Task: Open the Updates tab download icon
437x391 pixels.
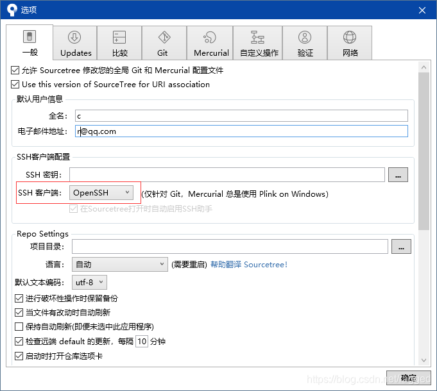Action: pos(74,37)
